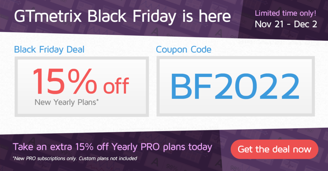Viewport: 328px width, 171px height.
Task: Click the 'Custom plans not included' disclaimer text
Action: [108, 159]
